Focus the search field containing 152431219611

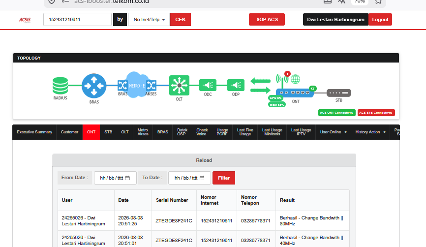click(77, 20)
